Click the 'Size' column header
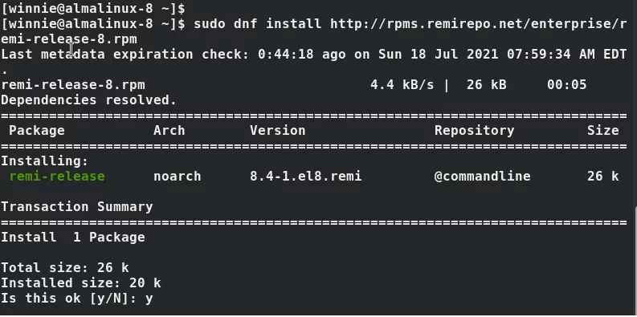The image size is (637, 317). point(603,130)
